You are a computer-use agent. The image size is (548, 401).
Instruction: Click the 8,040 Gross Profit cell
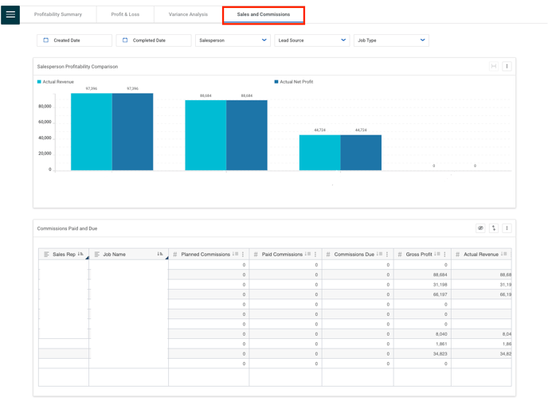click(x=422, y=334)
